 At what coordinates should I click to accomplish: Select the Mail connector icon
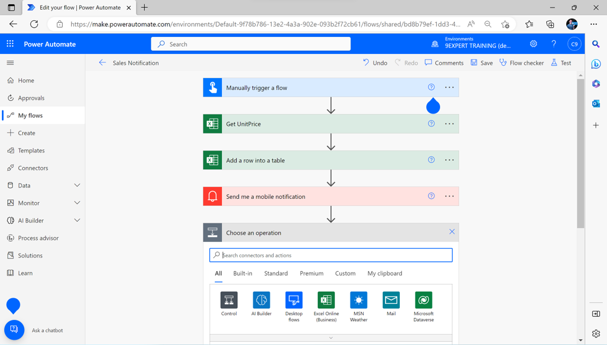(391, 299)
